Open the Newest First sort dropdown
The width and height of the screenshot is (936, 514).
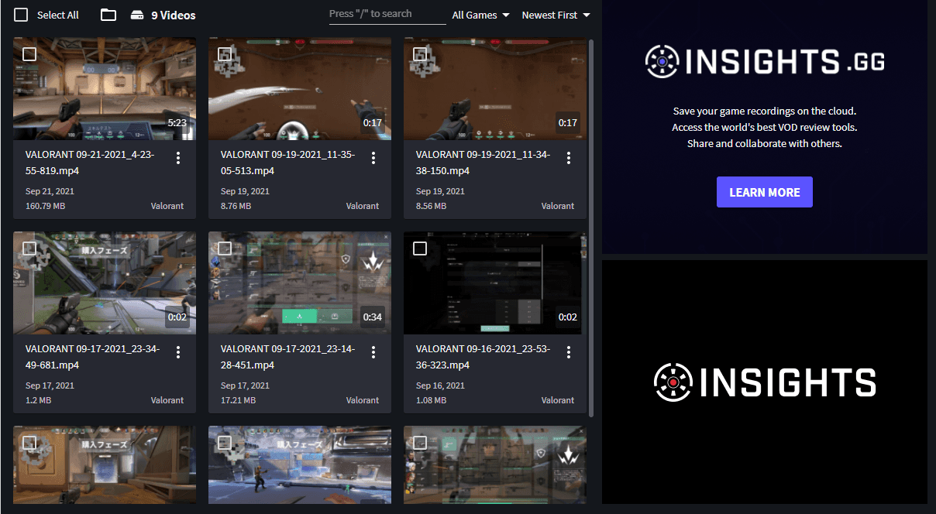pyautogui.click(x=556, y=15)
